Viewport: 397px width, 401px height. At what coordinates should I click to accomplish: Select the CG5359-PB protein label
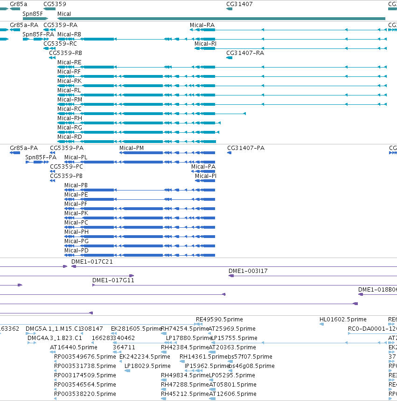click(66, 176)
